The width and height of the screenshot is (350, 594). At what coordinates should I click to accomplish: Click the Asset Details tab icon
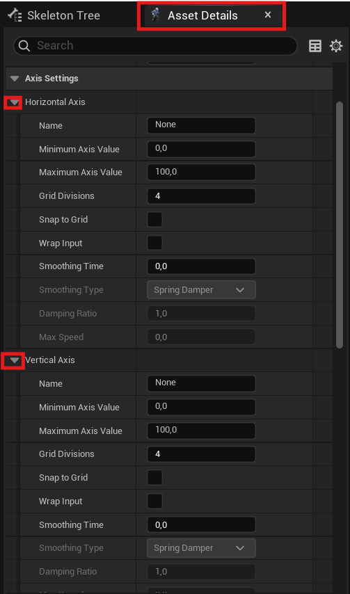click(156, 15)
